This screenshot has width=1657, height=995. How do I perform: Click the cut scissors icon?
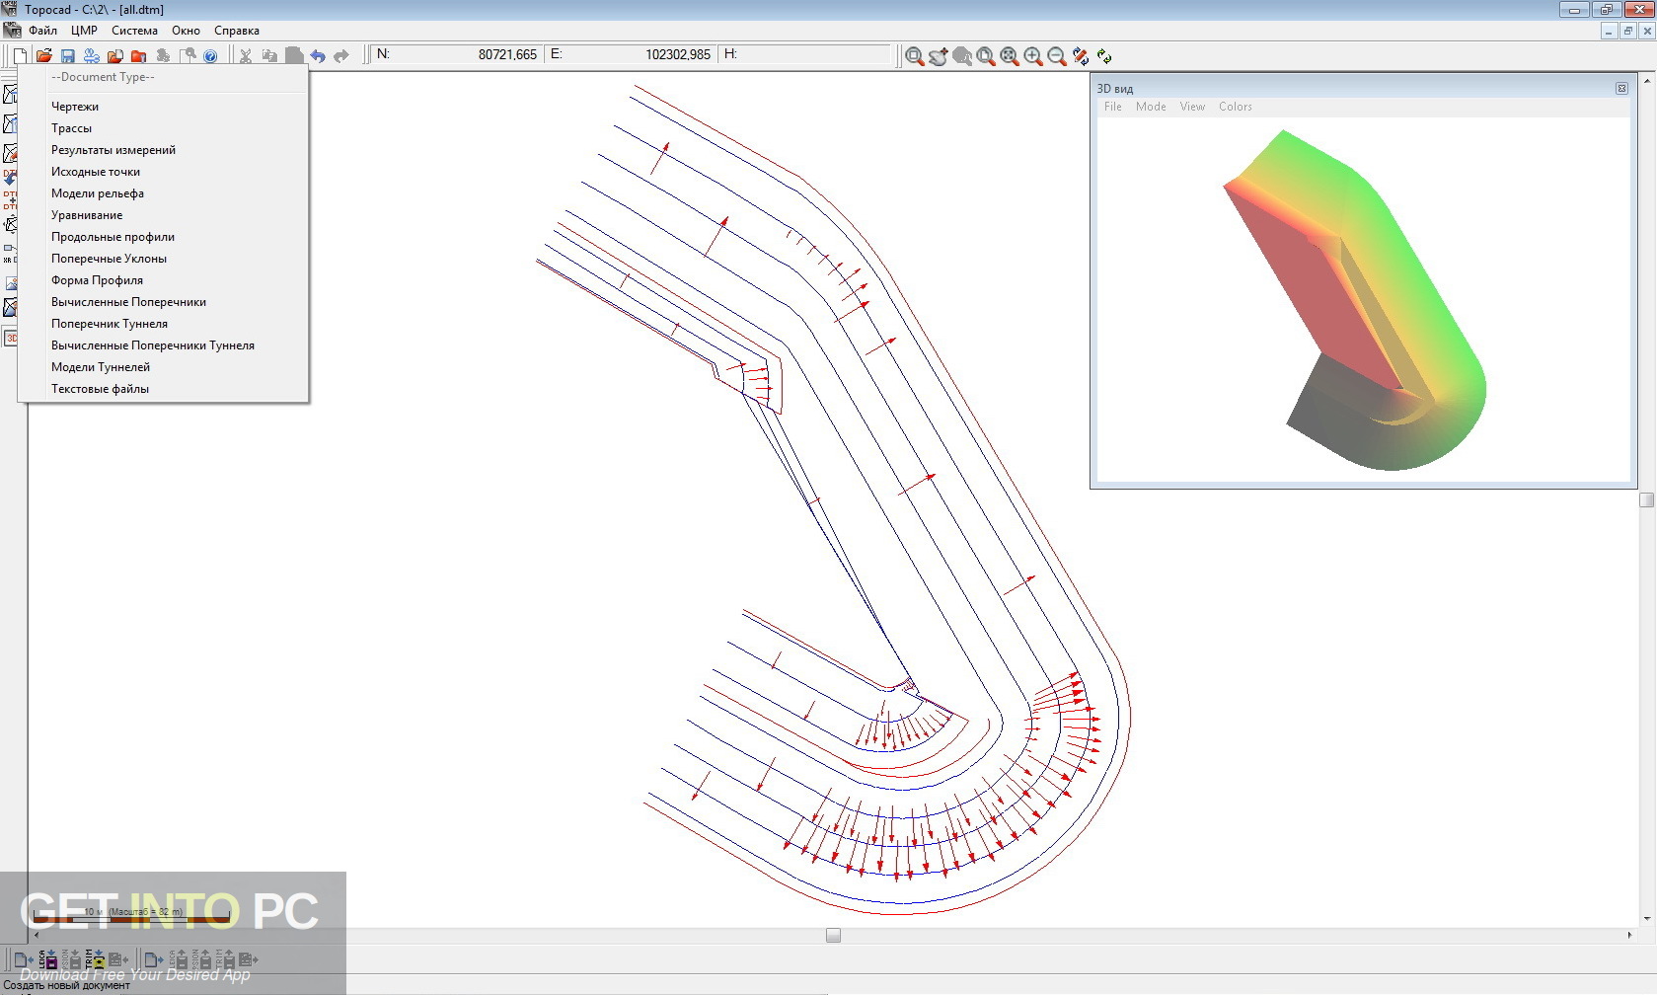tap(246, 56)
